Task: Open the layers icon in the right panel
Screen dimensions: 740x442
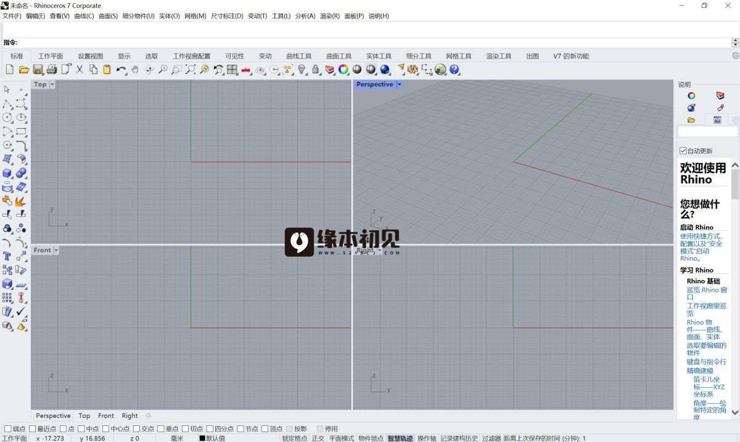Action: click(x=720, y=95)
